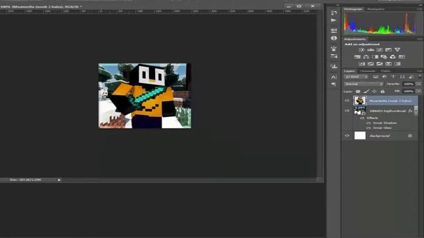Add a Channel Mixer adjustment

[x=393, y=57]
